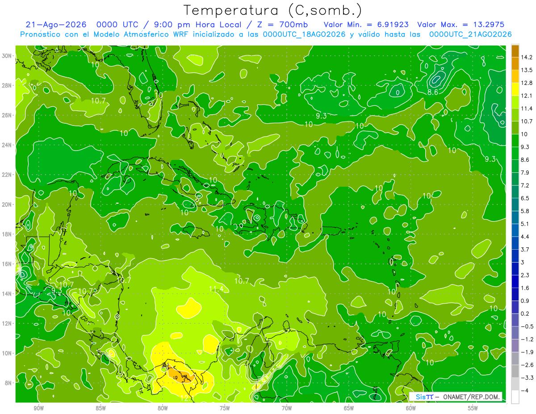Click the orange legend band between 13.5 and 14.2
536x414 pixels.
[515, 63]
